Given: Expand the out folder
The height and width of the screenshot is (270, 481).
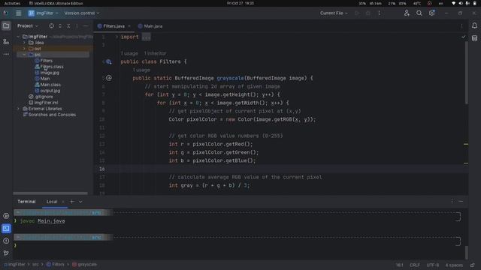Looking at the screenshot, I should click(24, 49).
